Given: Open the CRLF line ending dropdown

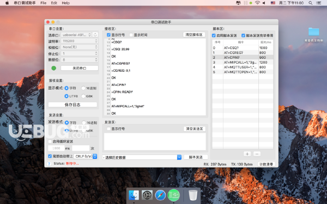Looking at the screenshot, I should tap(86, 156).
